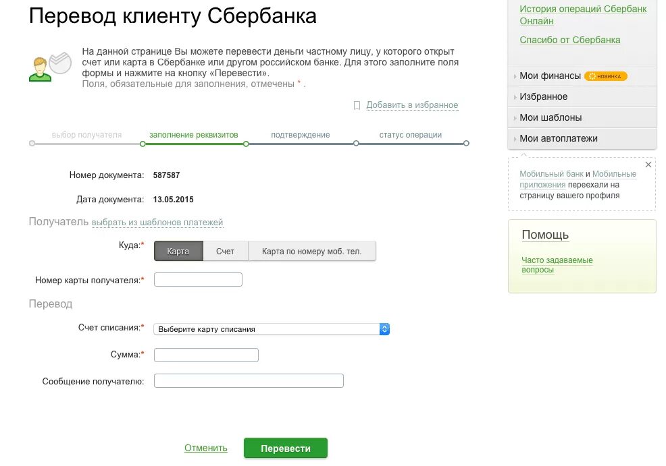Image resolution: width=666 pixels, height=466 pixels.
Task: Go to выбор получателя step
Action: tap(86, 135)
